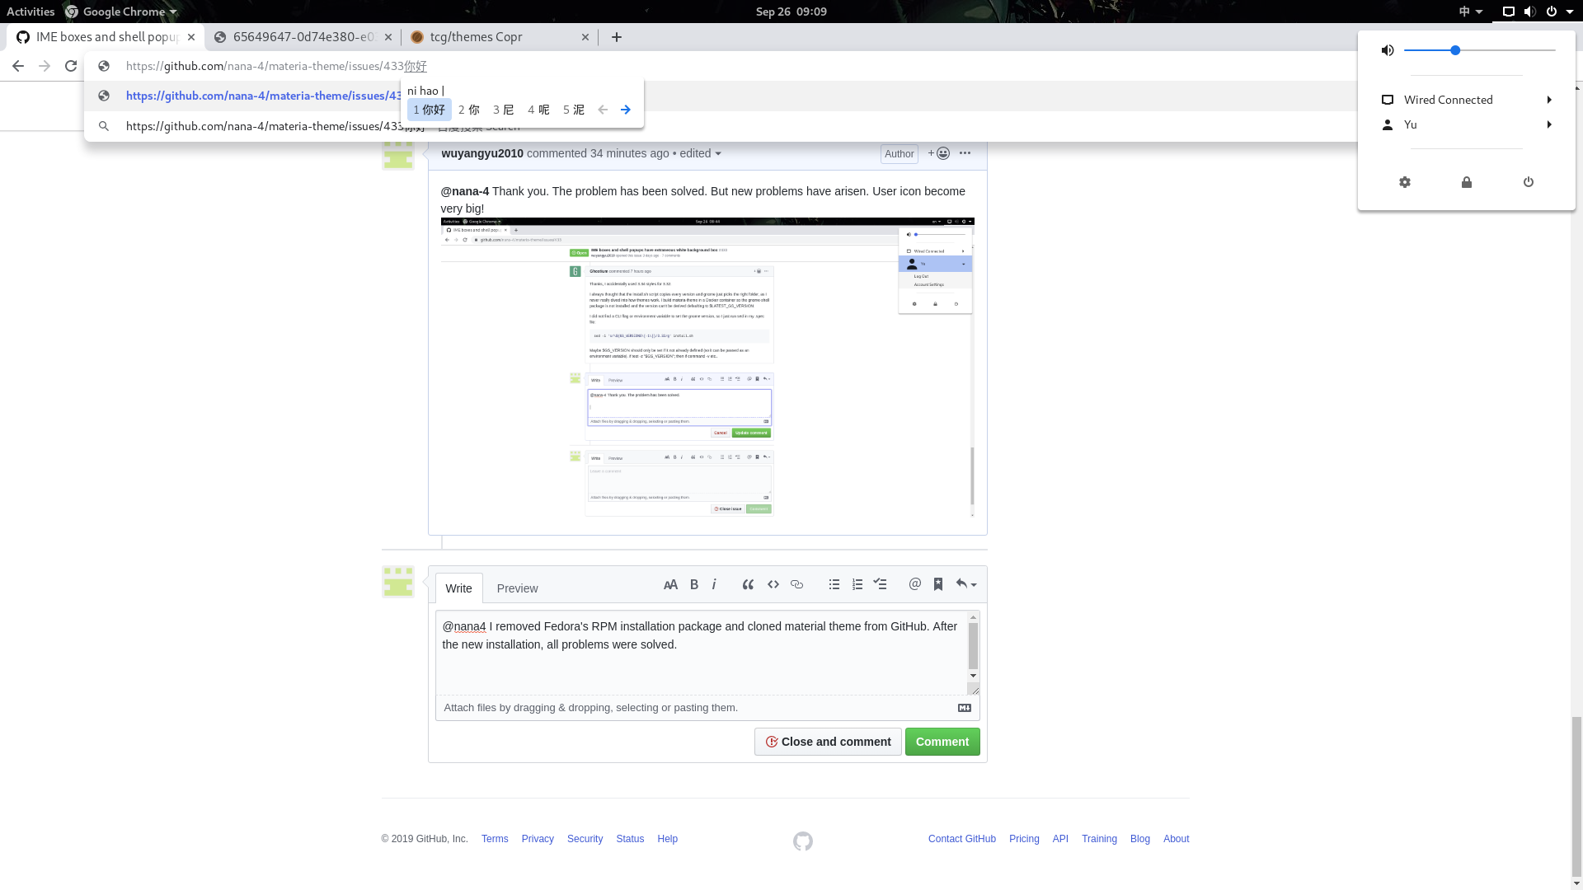Apply italic formatting in comment toolbar
Image resolution: width=1583 pixels, height=890 pixels.
714,584
